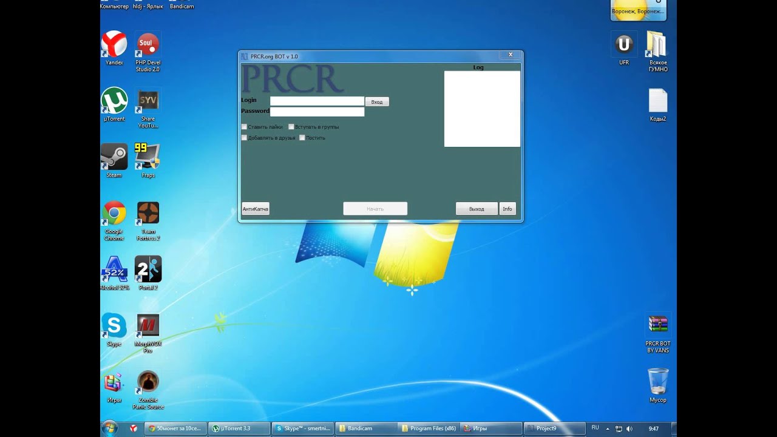Click inside the Log output box
Viewport: 777px width, 437px height.
482,109
